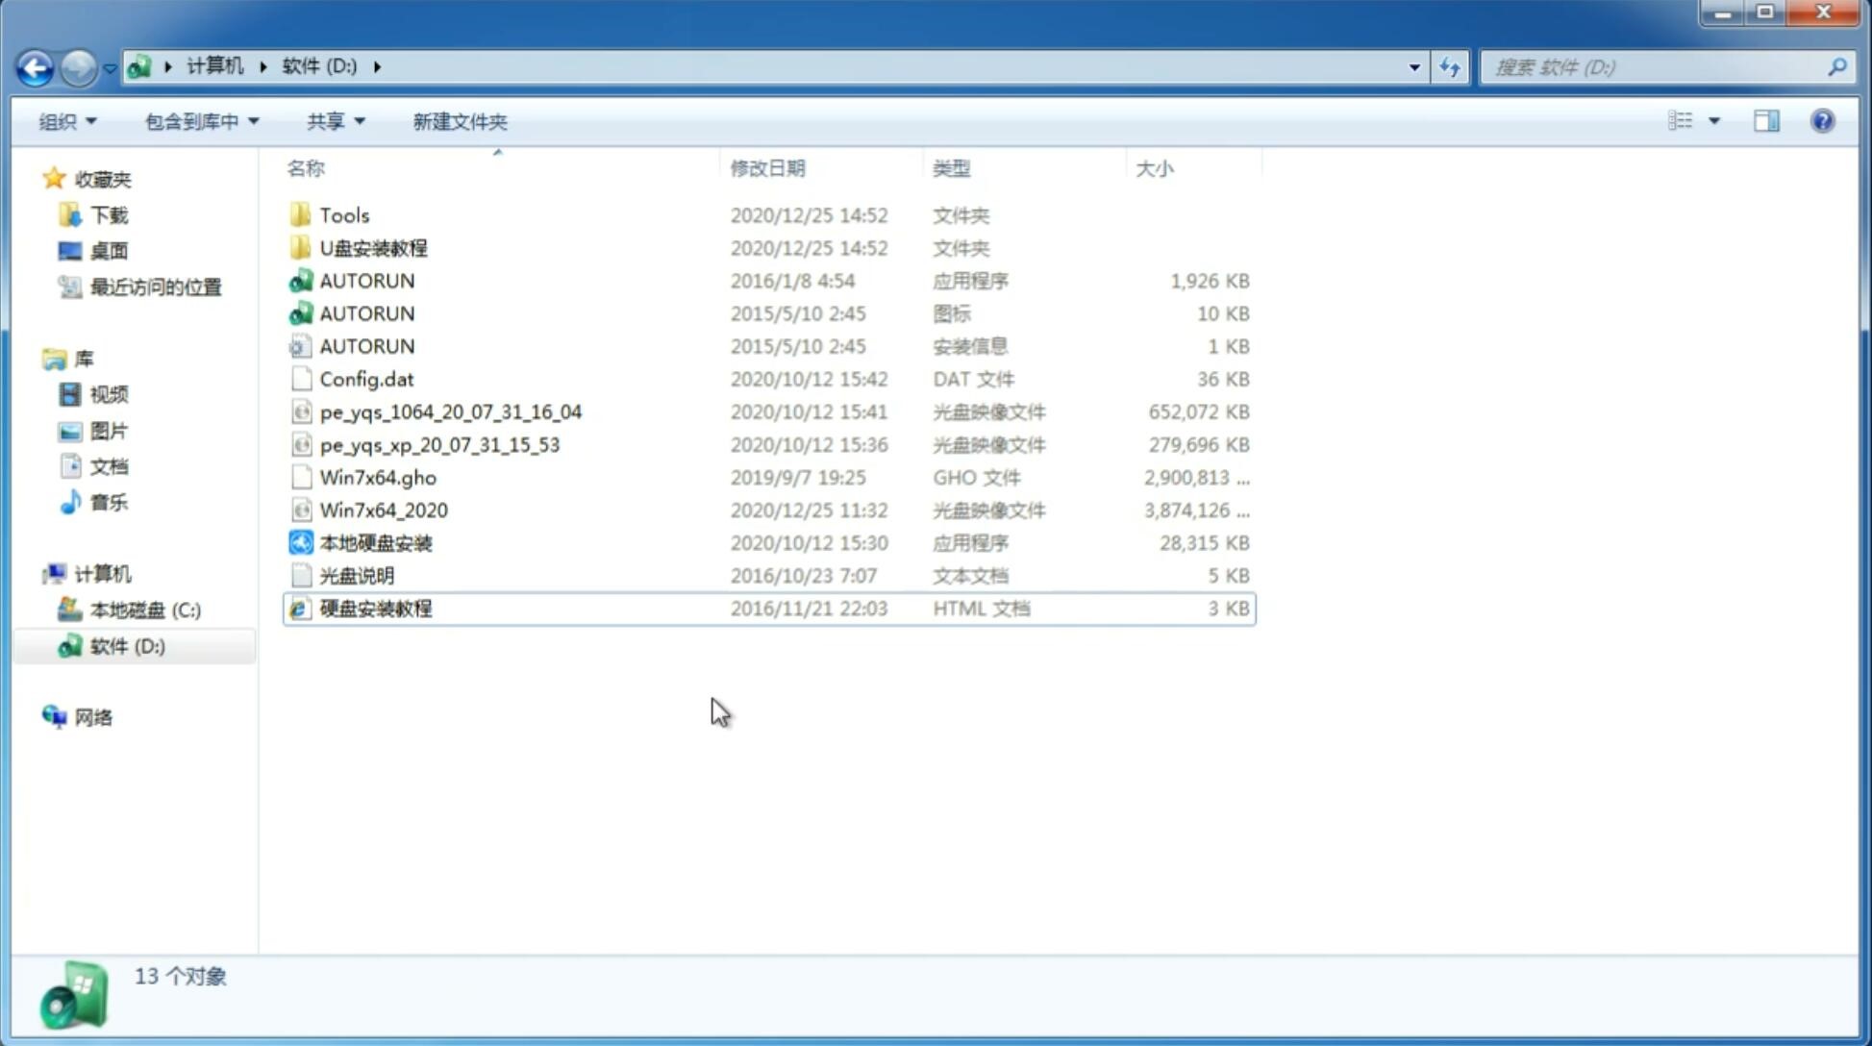Open U盘安装教程 folder
Screen dimensions: 1872x1046
click(x=373, y=248)
